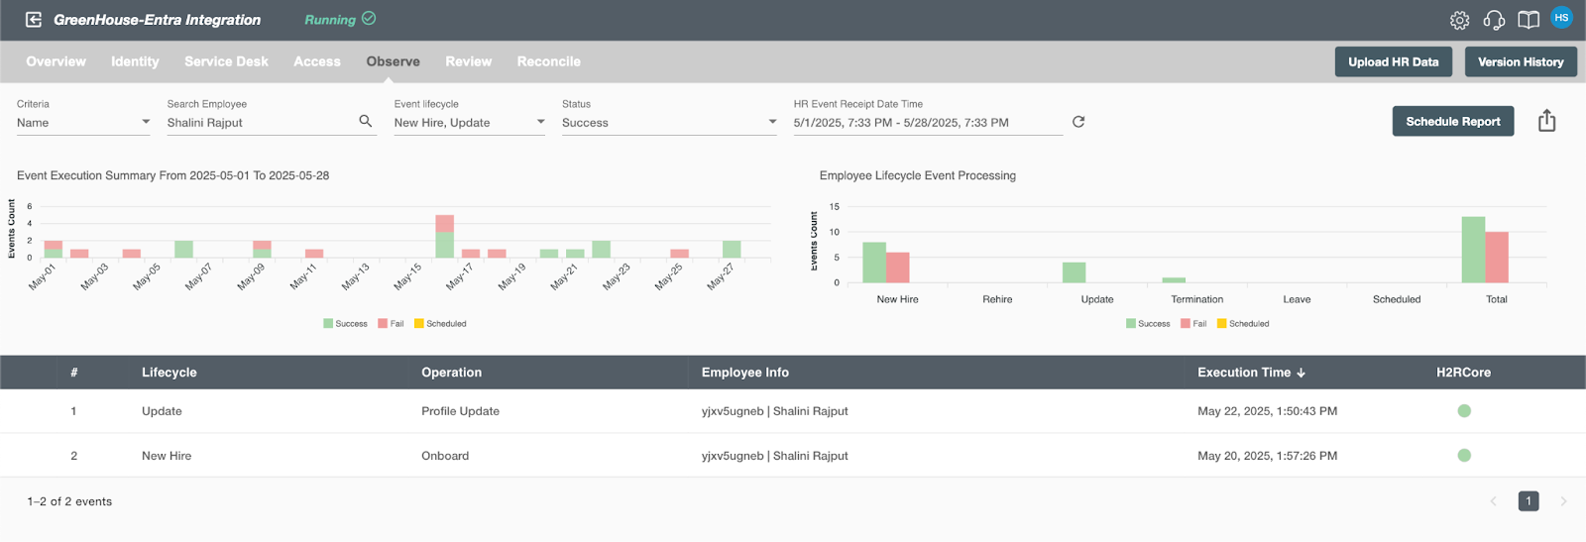1586x542 pixels.
Task: Toggle the Success legend in Event Execution Summary
Action: click(345, 324)
